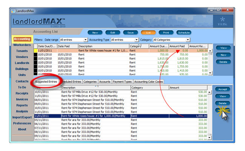The width and height of the screenshot is (245, 151).
Task: Switch to the Scheduled Entries tab
Action: pos(71,82)
